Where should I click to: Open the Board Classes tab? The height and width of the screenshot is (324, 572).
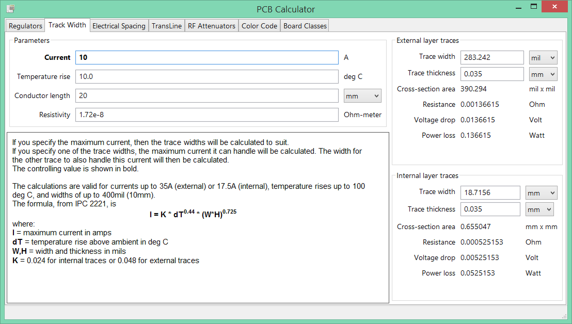point(305,26)
